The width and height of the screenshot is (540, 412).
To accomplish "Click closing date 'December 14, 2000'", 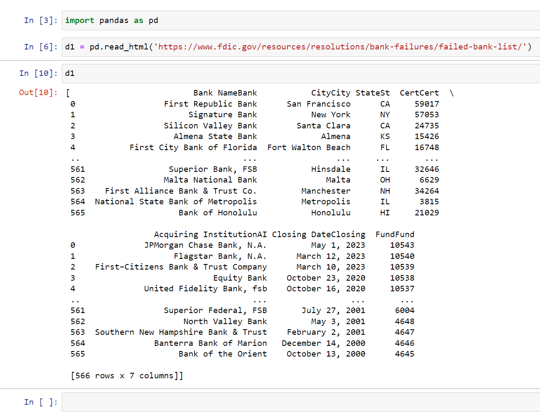I will (324, 343).
